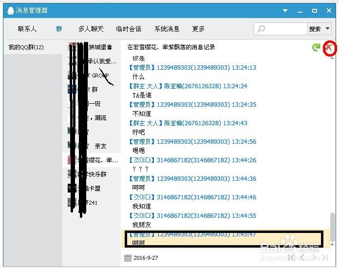Click the red X delete records icon
The image size is (339, 270).
[329, 47]
